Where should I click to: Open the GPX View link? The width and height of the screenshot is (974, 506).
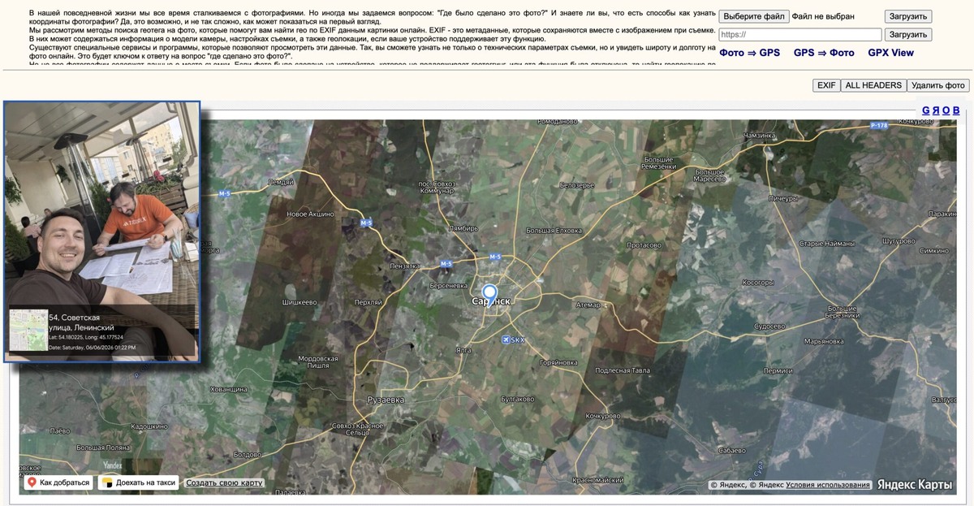[x=890, y=53]
